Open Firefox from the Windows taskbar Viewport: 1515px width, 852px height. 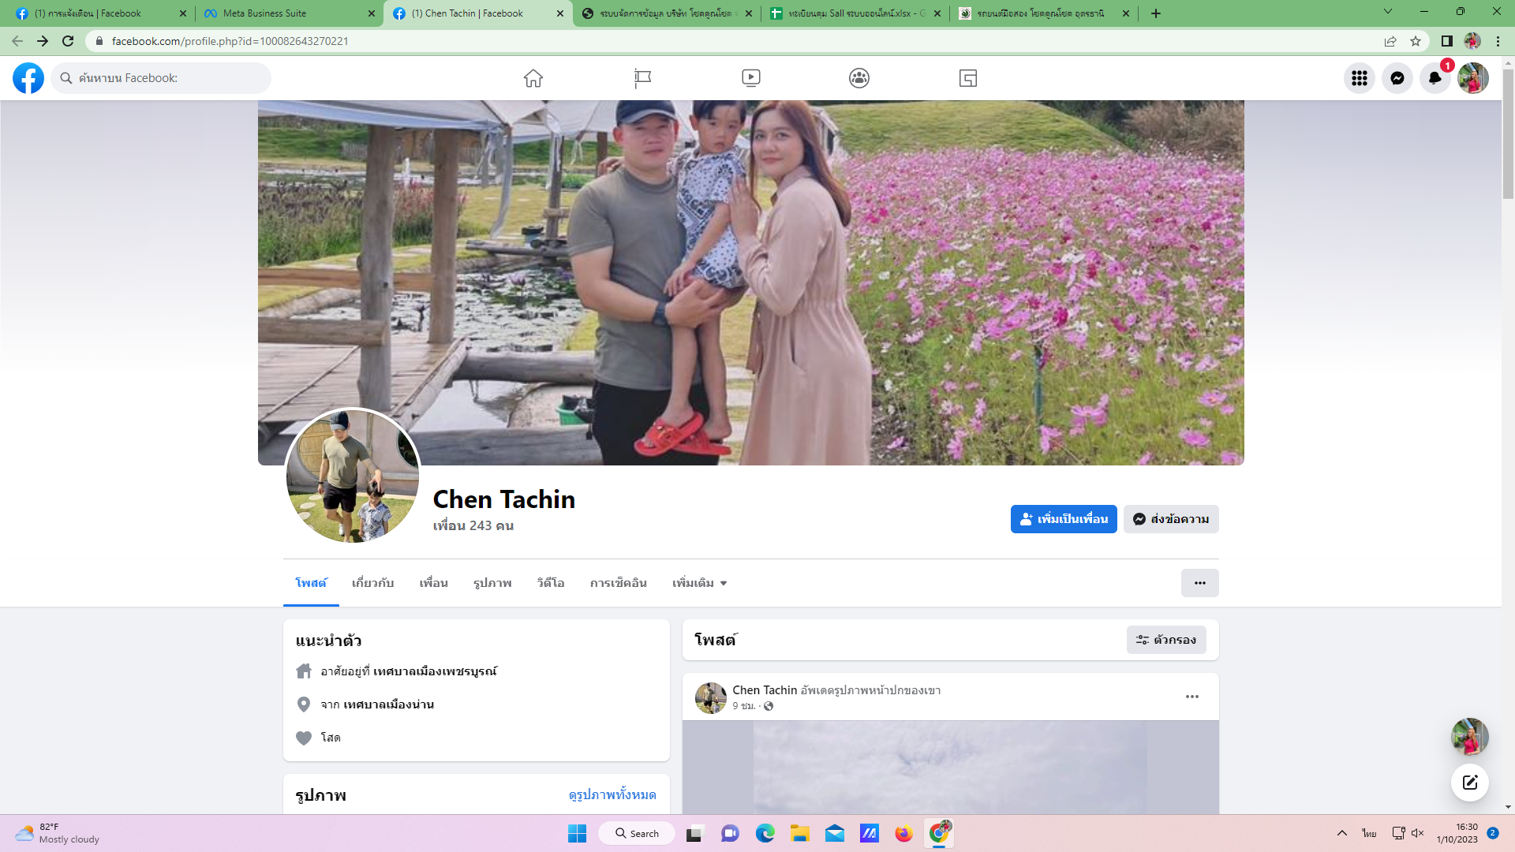[903, 834]
